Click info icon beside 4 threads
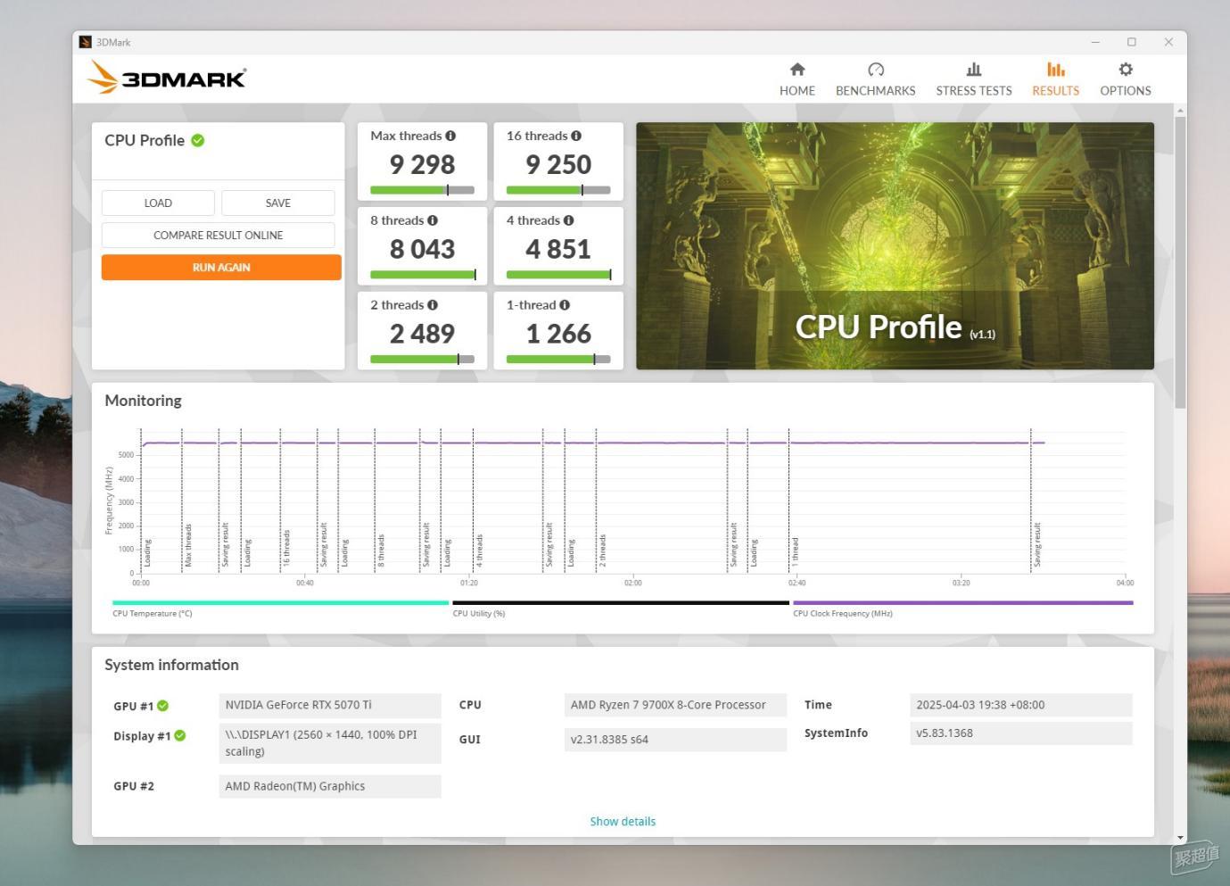The height and width of the screenshot is (886, 1230). point(568,220)
